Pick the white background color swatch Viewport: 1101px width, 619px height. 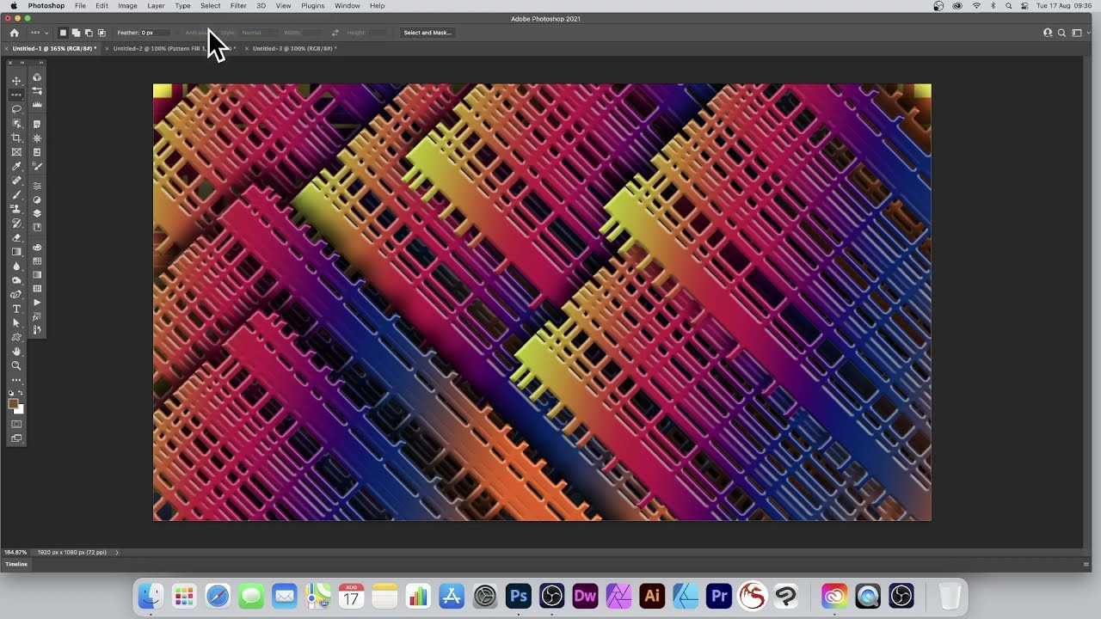tap(21, 410)
